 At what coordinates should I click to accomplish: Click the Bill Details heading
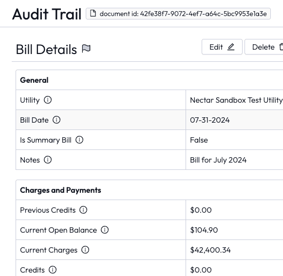pos(46,49)
